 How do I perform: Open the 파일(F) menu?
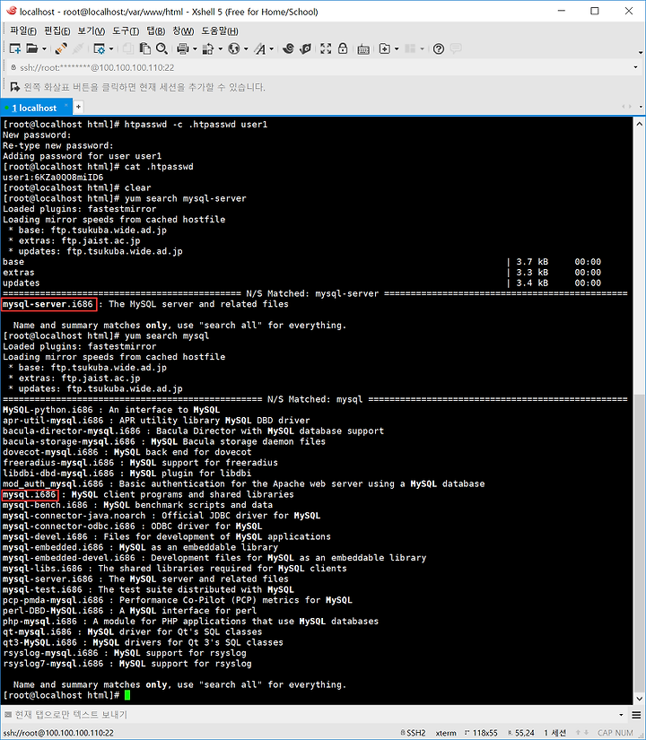click(x=23, y=31)
